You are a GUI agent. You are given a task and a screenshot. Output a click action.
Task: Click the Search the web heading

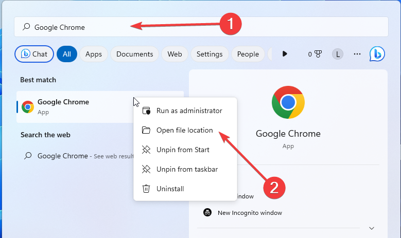pos(45,135)
